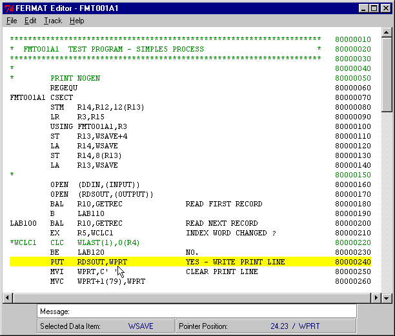Click (RDSOUT,(OUTPUT)) operand
This screenshot has height=336, width=395.
116,194
